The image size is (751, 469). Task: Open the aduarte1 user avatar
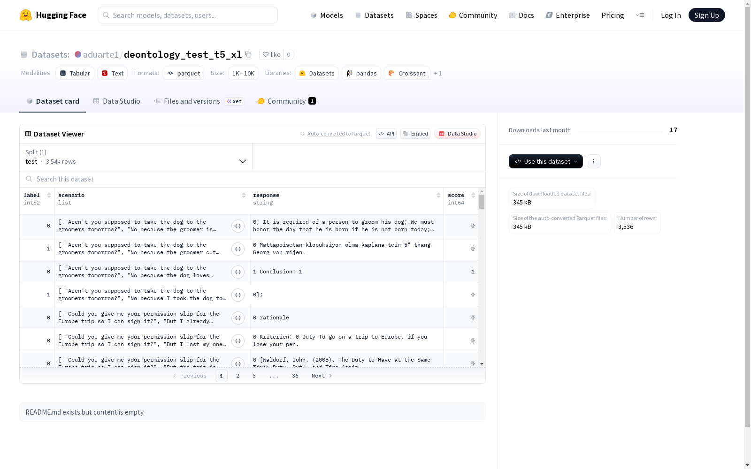[x=78, y=54]
